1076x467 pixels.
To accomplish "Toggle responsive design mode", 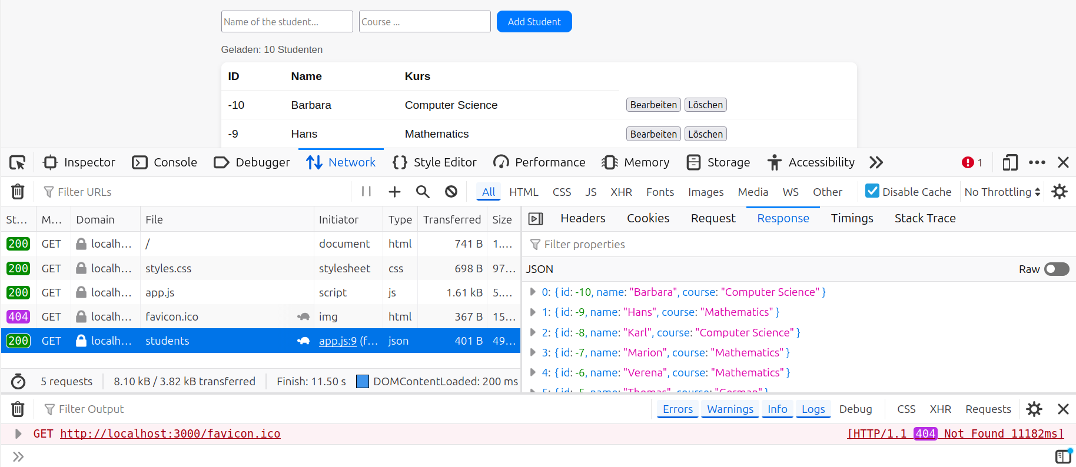I will point(1010,162).
